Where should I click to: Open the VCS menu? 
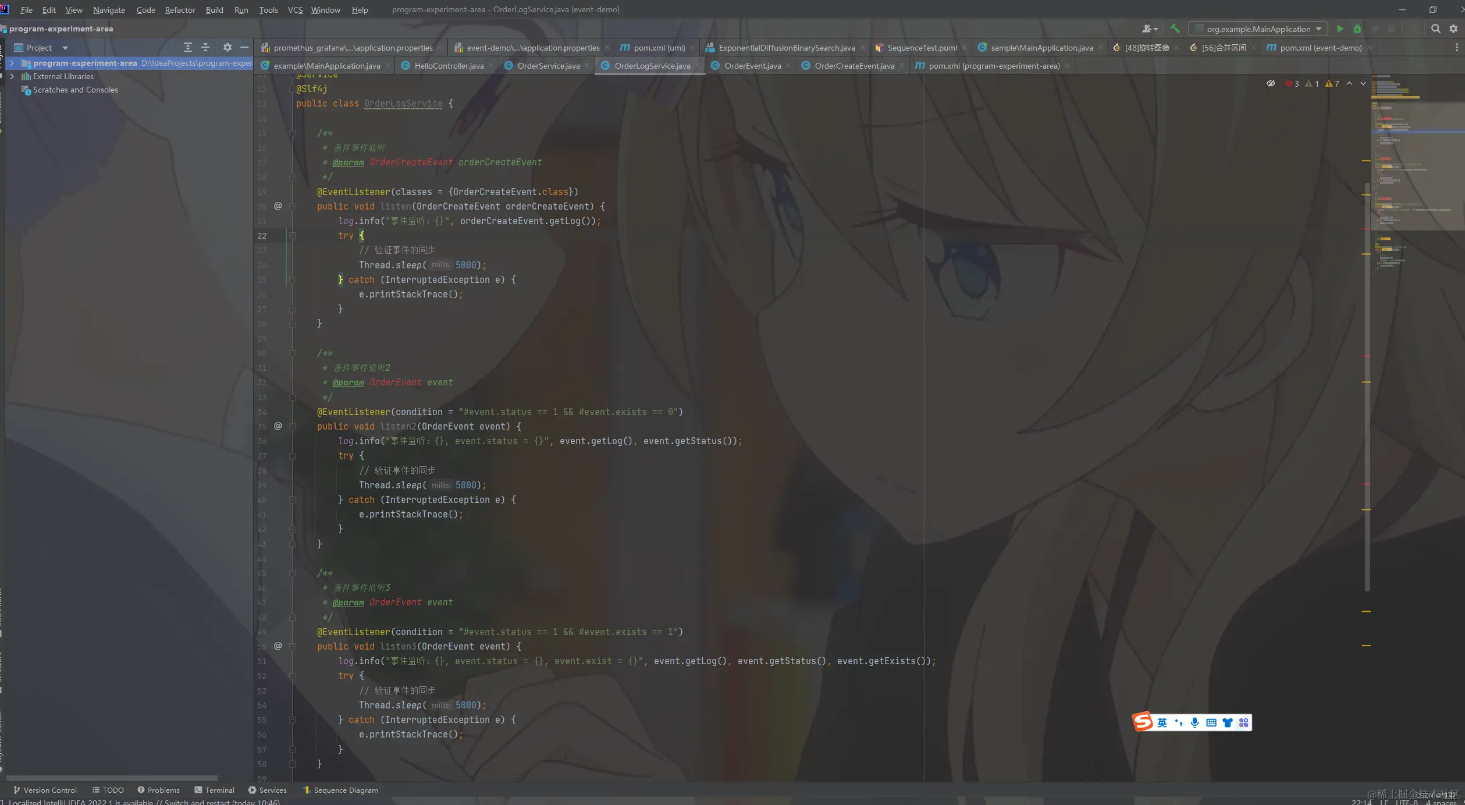(295, 10)
